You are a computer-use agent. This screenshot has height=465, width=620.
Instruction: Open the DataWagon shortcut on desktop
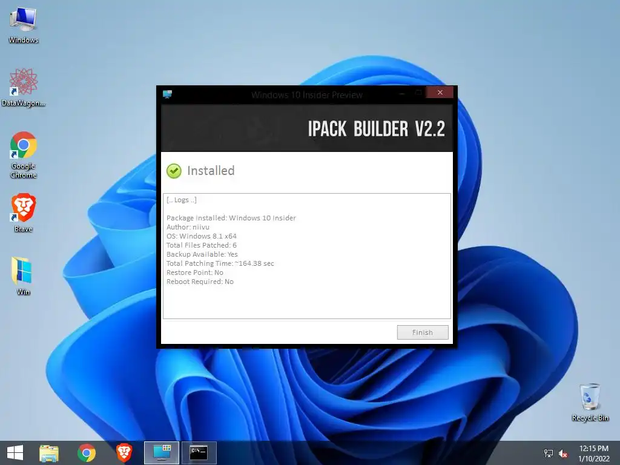[24, 87]
